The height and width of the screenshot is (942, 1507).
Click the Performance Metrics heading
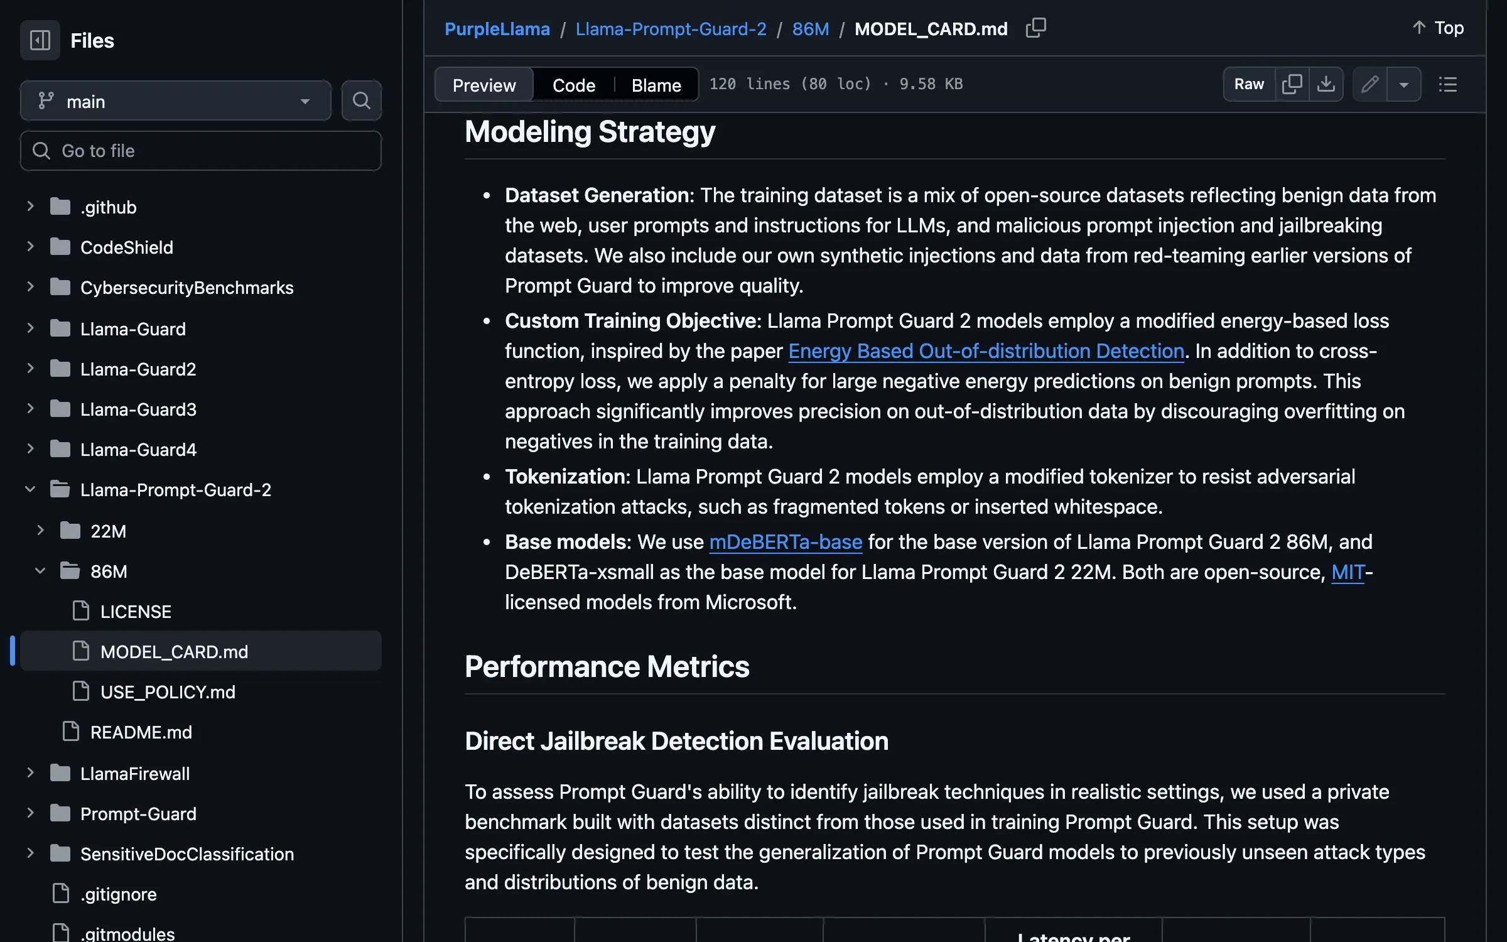tap(607, 666)
